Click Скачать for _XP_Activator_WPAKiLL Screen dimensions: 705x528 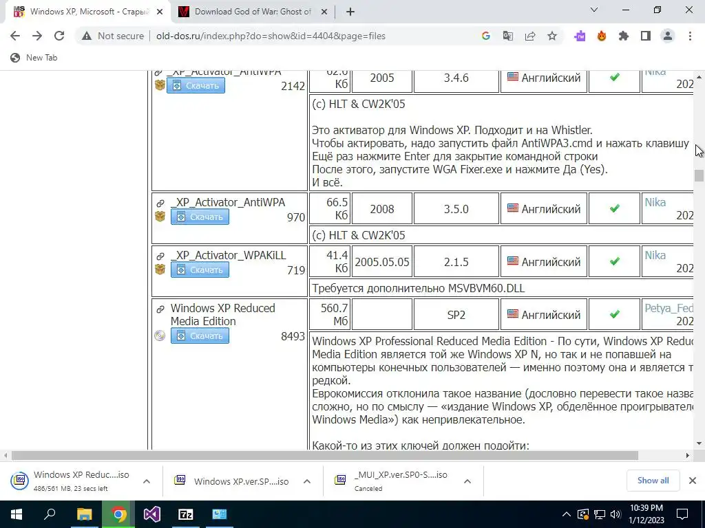(x=200, y=269)
